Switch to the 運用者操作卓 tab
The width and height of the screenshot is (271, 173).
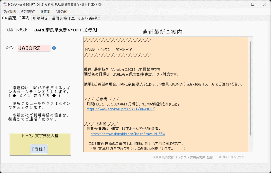[63, 18]
